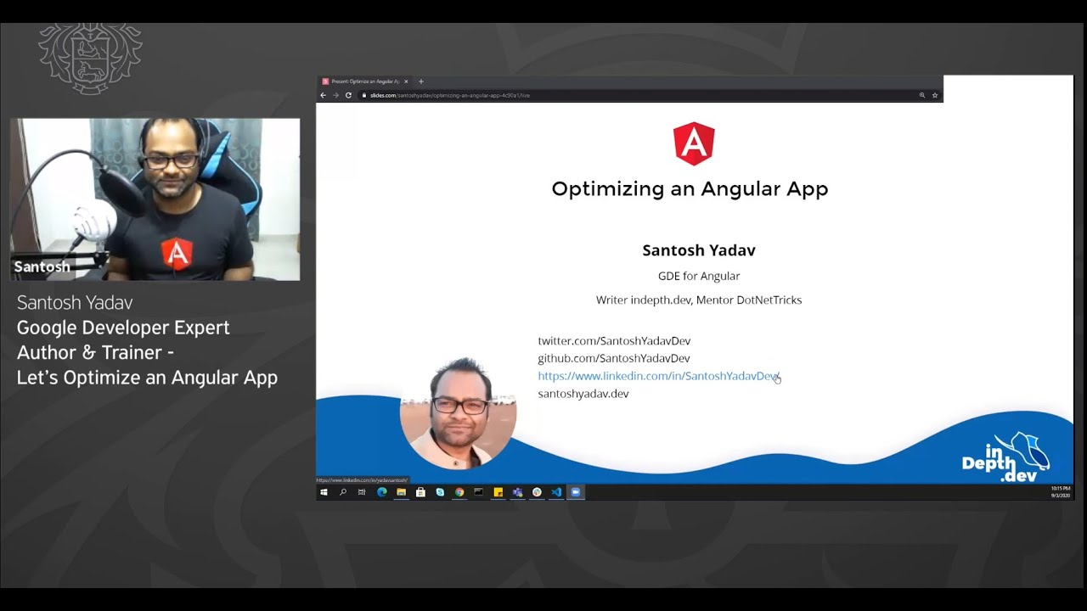This screenshot has width=1087, height=611.
Task: Bookmark this page with the star icon
Action: [x=935, y=95]
